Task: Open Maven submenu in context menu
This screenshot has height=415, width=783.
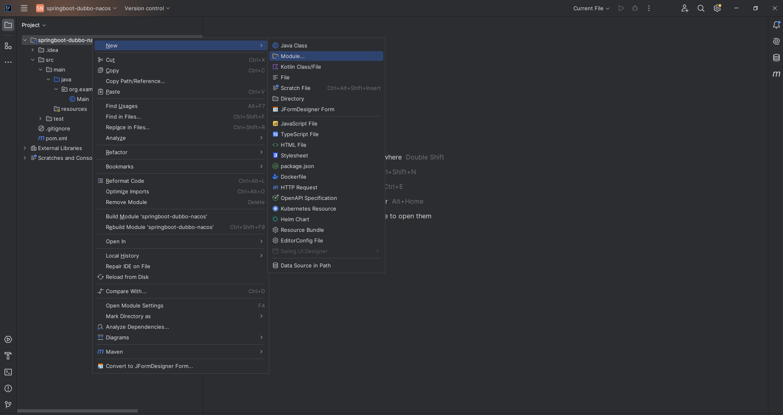Action: coord(181,352)
